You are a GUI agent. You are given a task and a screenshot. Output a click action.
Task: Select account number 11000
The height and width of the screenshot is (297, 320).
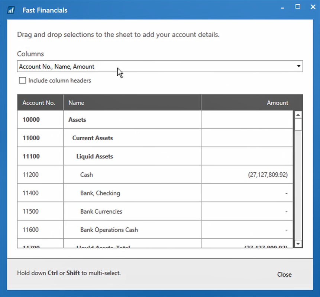pyautogui.click(x=31, y=138)
